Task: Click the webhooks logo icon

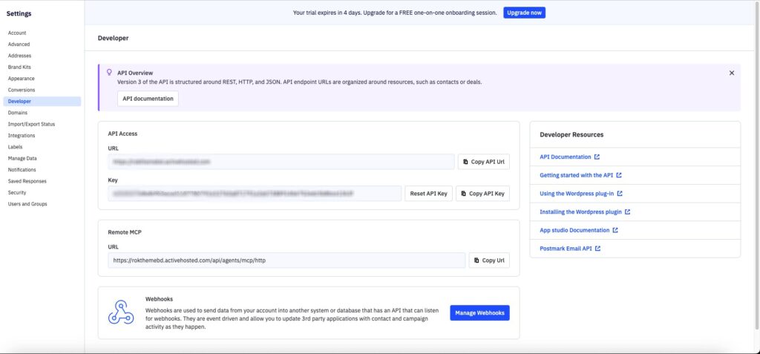Action: [121, 312]
